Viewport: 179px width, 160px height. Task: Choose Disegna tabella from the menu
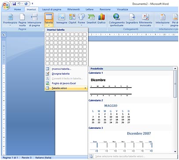[x=61, y=74]
